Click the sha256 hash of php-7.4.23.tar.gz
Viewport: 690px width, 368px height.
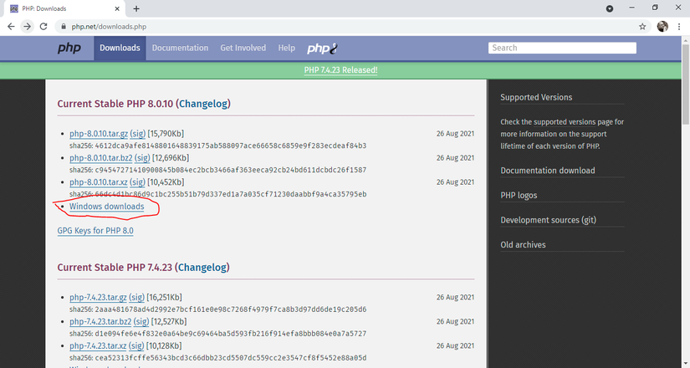click(x=231, y=309)
